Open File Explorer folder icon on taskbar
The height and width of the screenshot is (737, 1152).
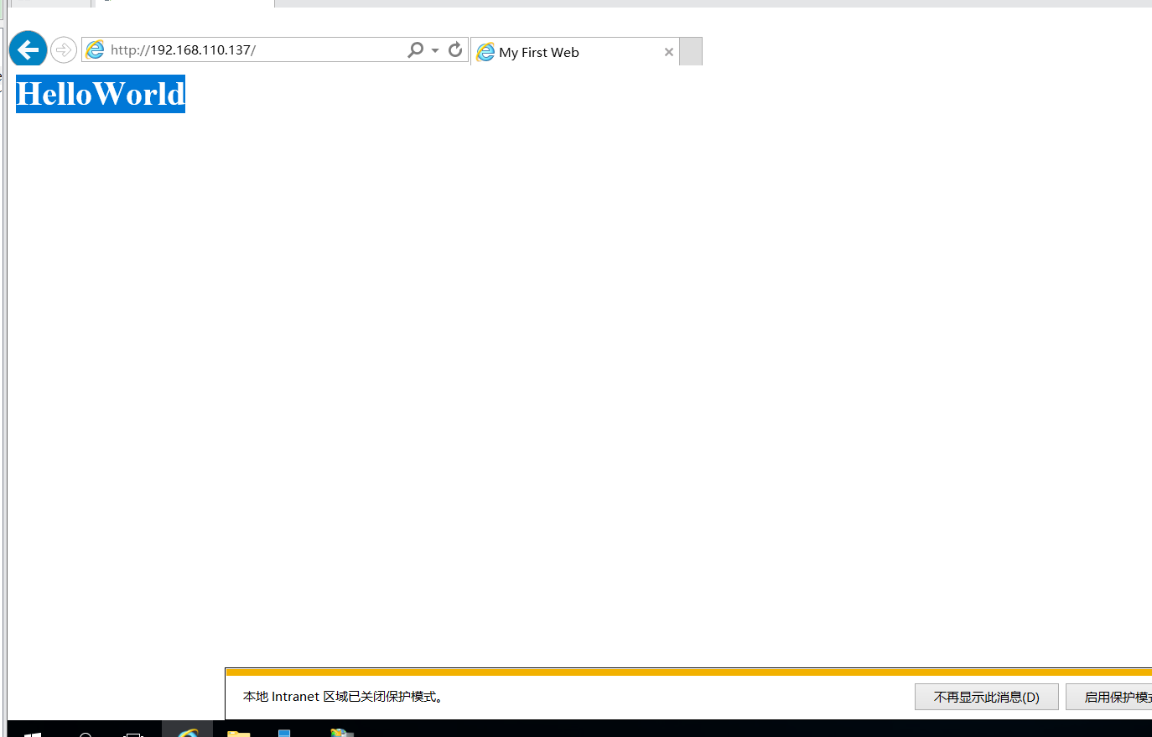click(239, 733)
